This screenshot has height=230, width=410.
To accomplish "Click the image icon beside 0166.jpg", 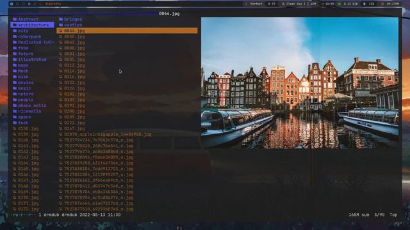I will 15,174.
